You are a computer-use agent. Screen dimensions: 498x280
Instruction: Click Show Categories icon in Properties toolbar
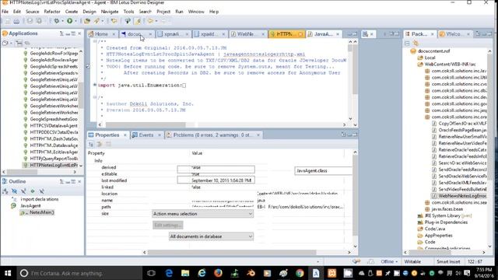pos(91,145)
